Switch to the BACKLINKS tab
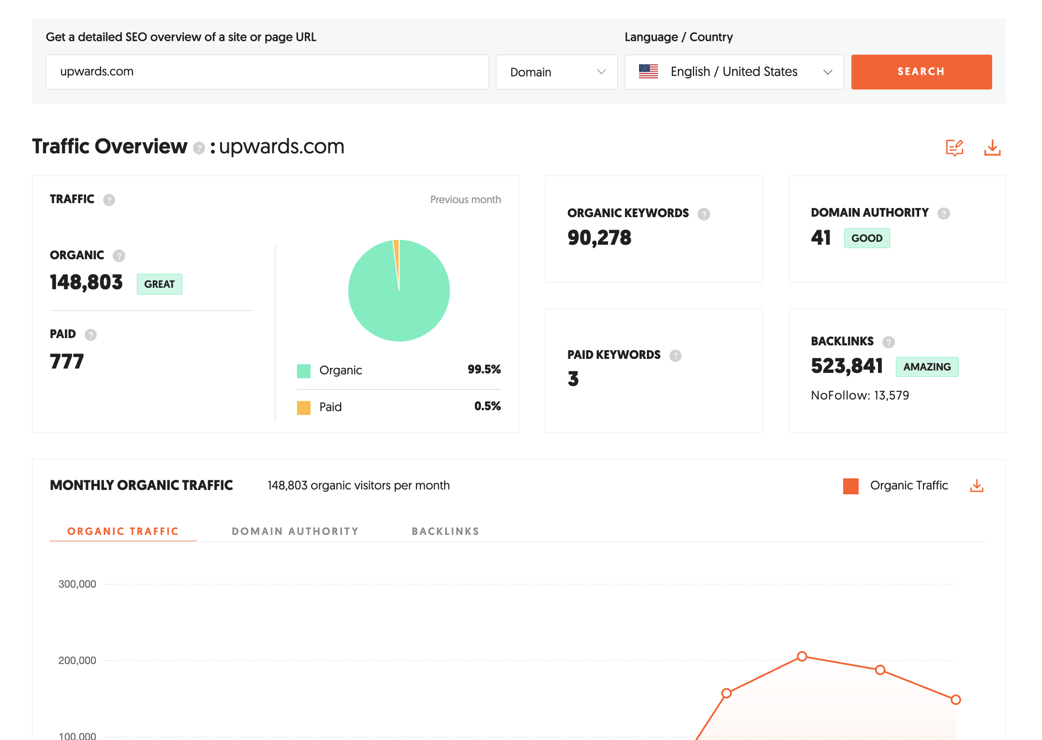Viewport: 1042px width, 740px height. [446, 531]
